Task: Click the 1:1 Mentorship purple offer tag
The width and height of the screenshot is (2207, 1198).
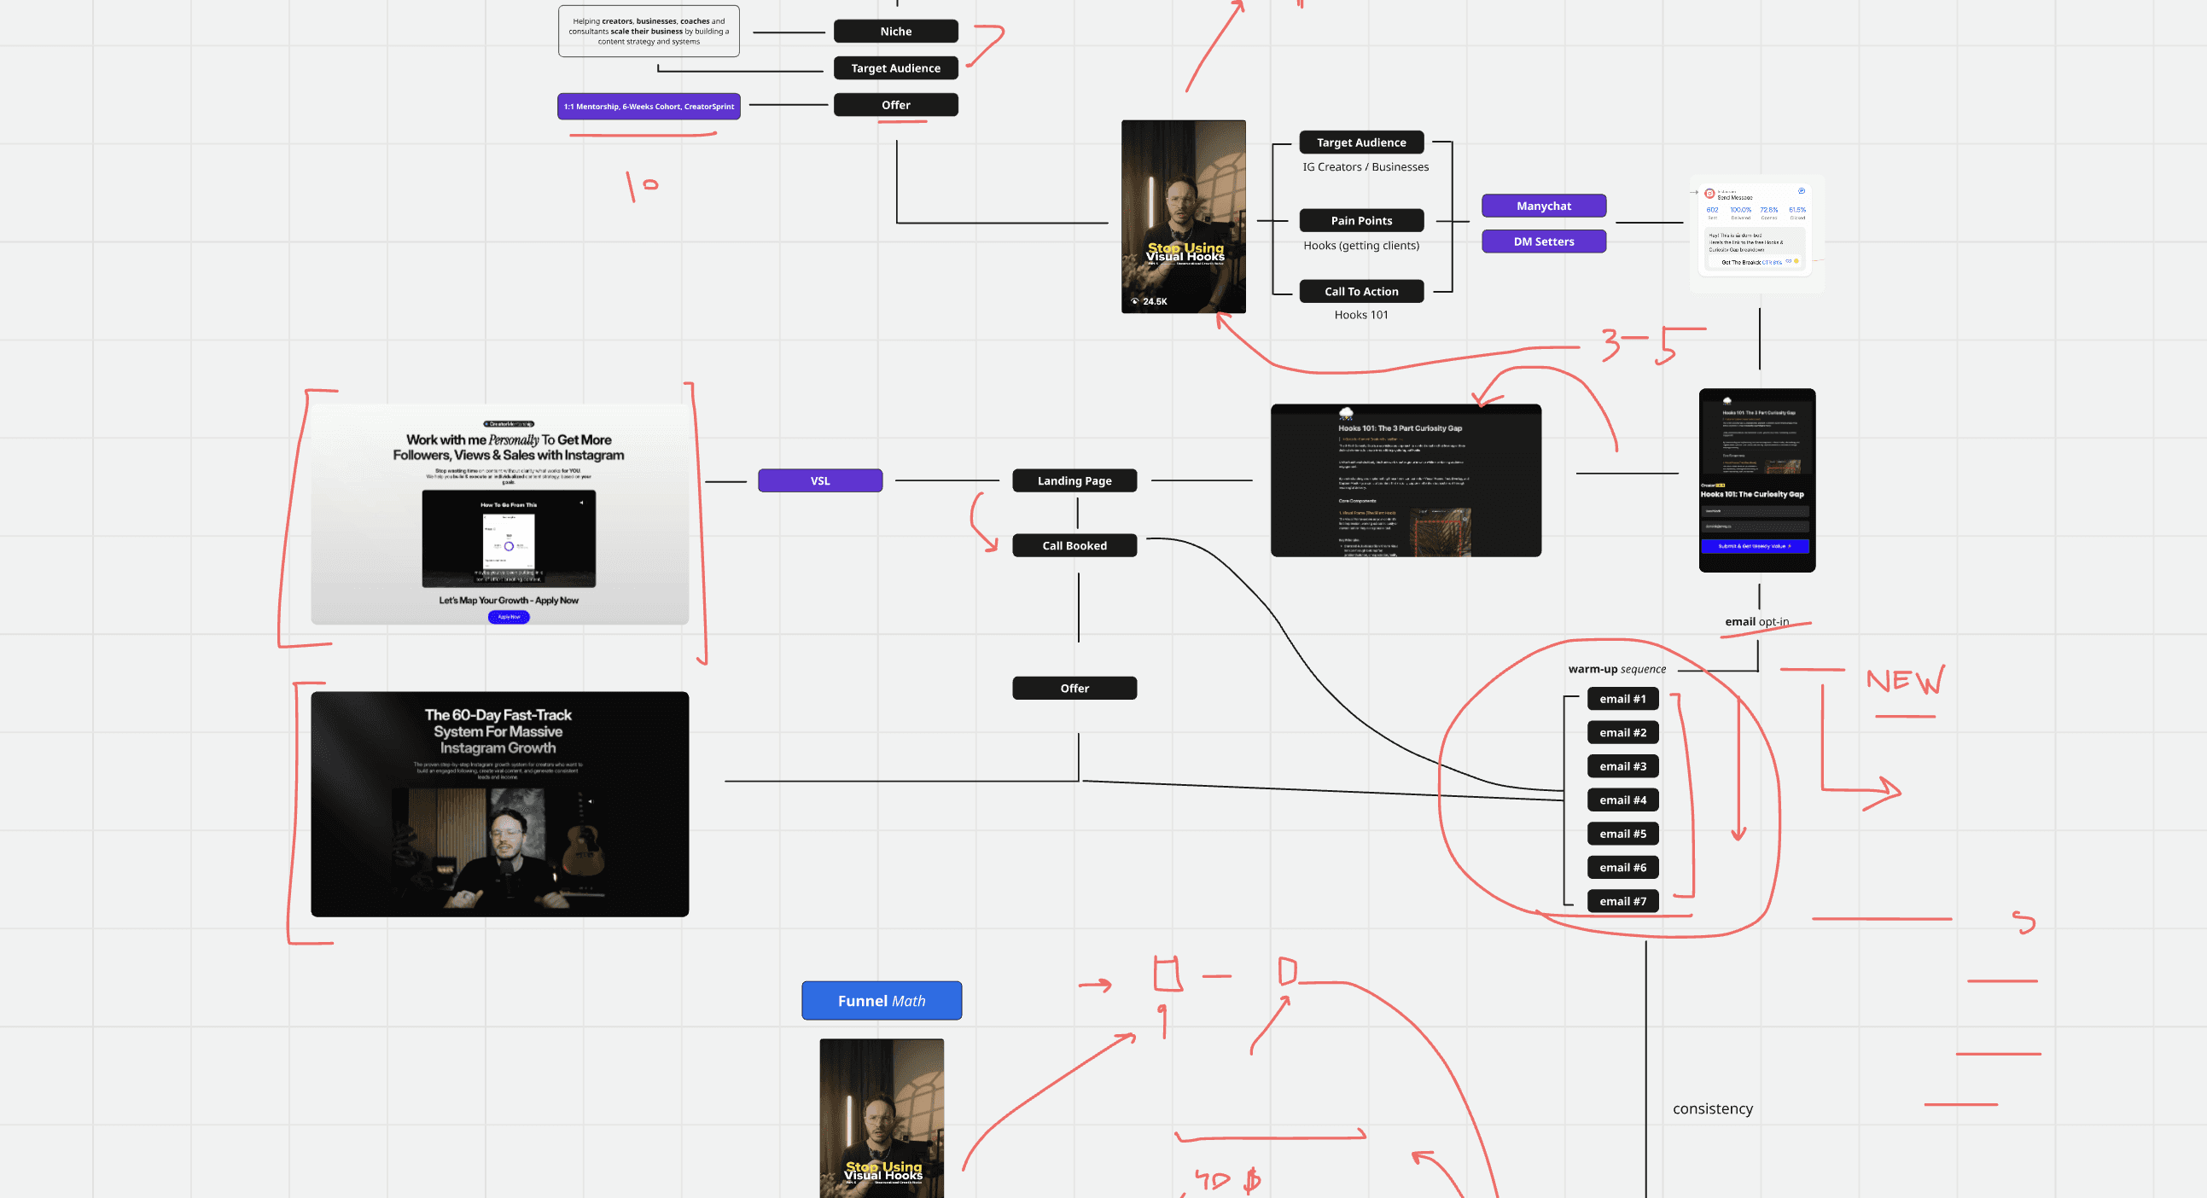Action: pyautogui.click(x=649, y=106)
